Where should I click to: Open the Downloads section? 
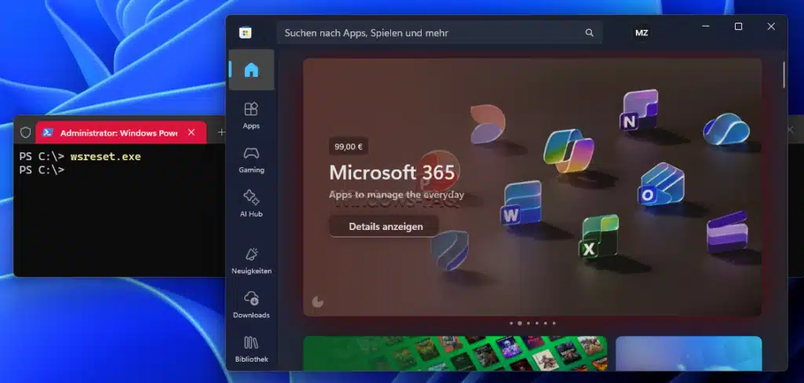251,305
